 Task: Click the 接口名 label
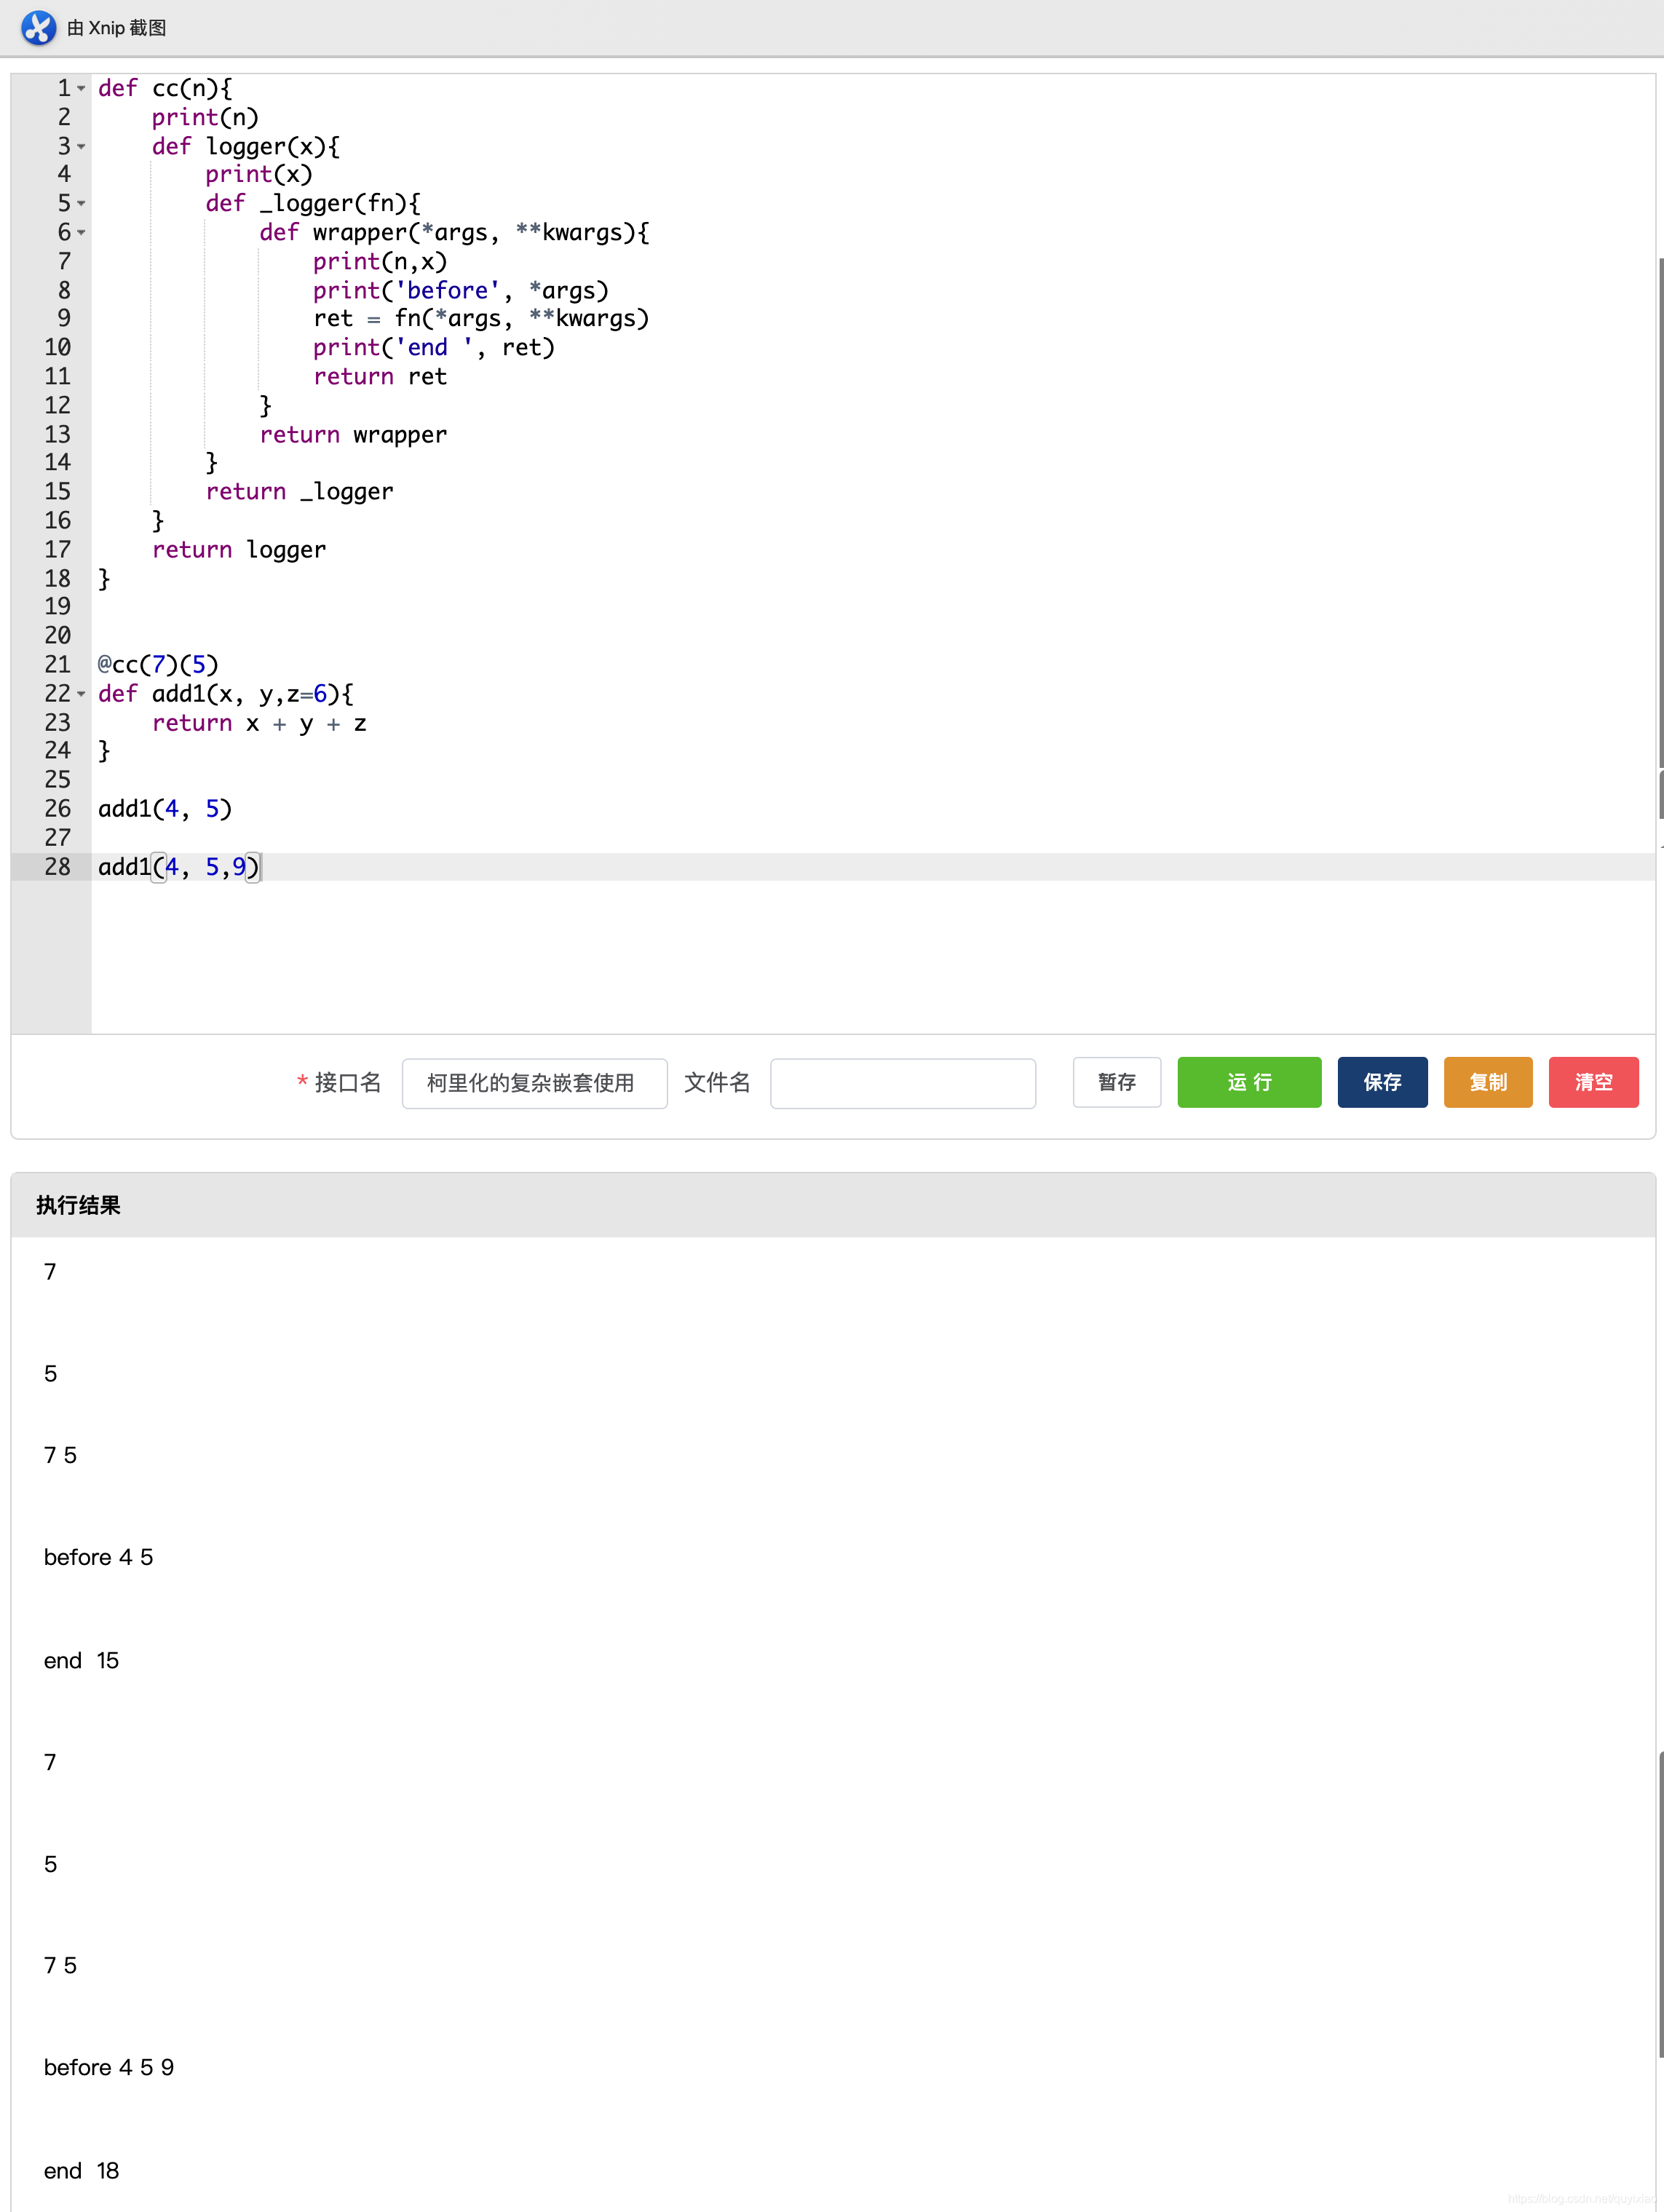(x=347, y=1082)
